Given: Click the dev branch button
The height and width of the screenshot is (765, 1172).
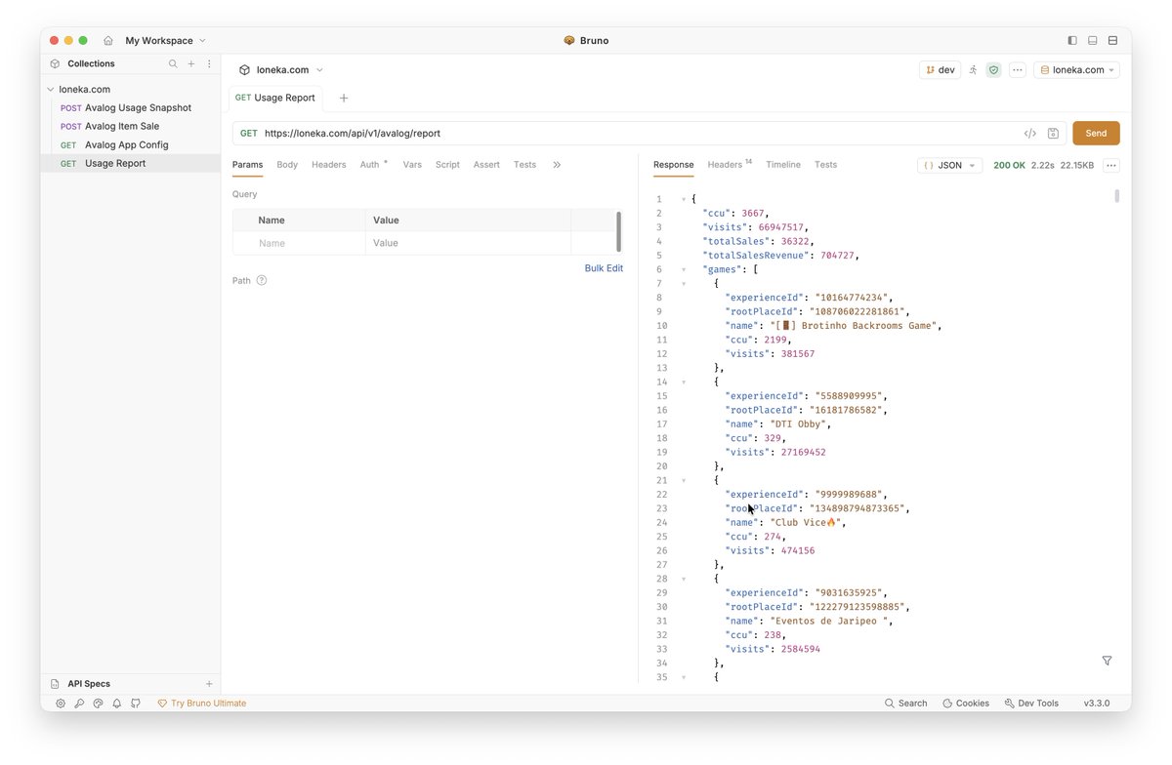Looking at the screenshot, I should tap(940, 70).
